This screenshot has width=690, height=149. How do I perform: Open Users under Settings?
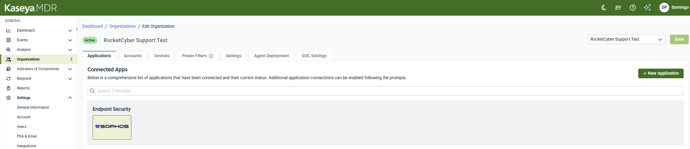pyautogui.click(x=21, y=127)
